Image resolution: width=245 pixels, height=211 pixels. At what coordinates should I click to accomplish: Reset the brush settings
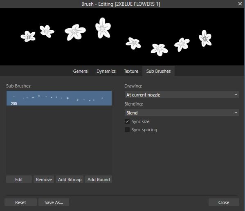(x=20, y=202)
